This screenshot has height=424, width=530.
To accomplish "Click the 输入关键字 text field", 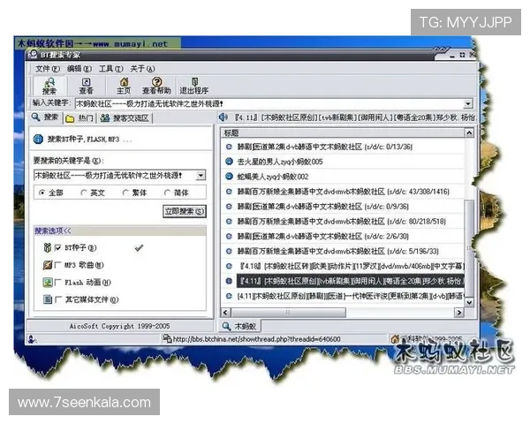I will click(x=269, y=104).
